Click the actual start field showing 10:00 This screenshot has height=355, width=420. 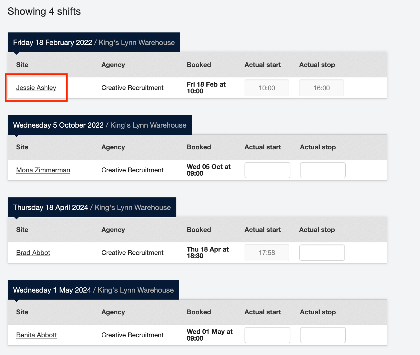[267, 88]
